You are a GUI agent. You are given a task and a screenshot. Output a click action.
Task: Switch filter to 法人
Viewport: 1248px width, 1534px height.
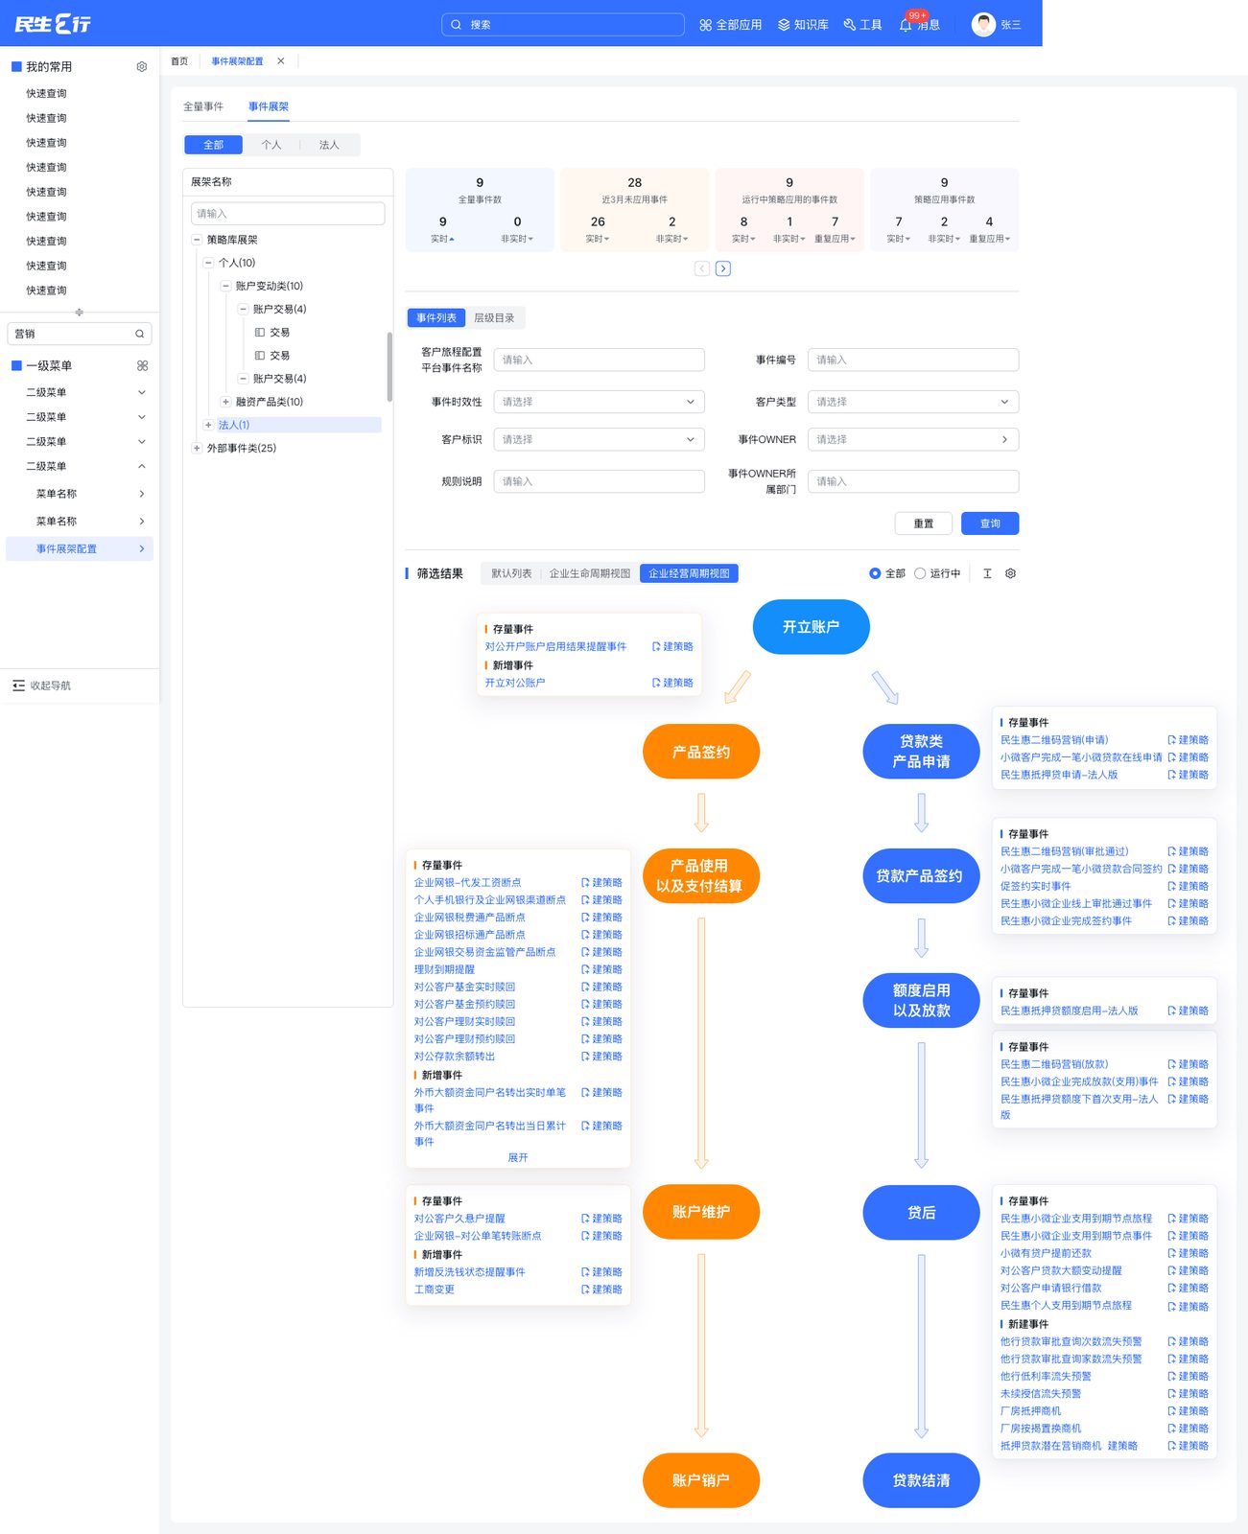(x=329, y=145)
